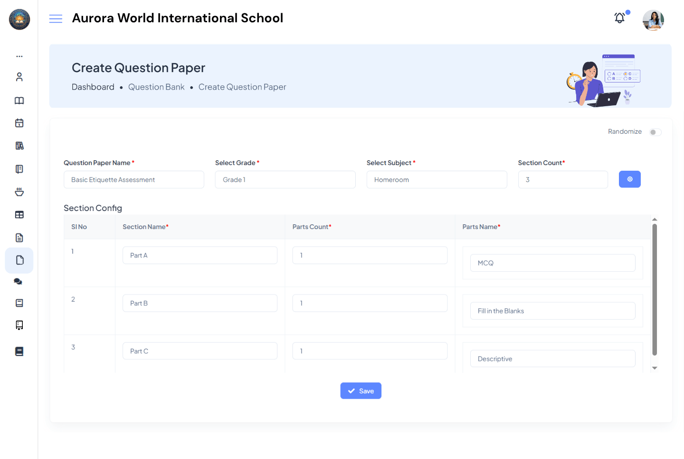This screenshot has width=684, height=459.
Task: Open the student profile section in sidebar
Action: tap(19, 76)
